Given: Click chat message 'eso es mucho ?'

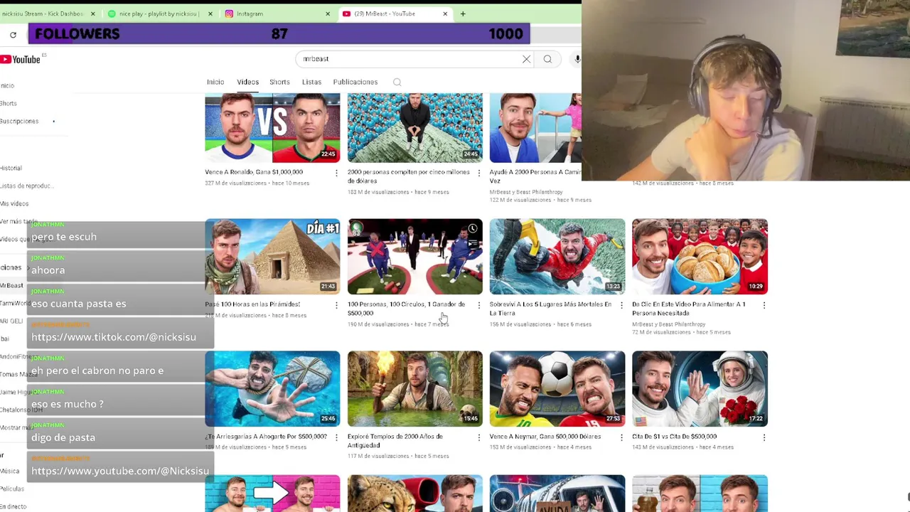Looking at the screenshot, I should click(68, 404).
